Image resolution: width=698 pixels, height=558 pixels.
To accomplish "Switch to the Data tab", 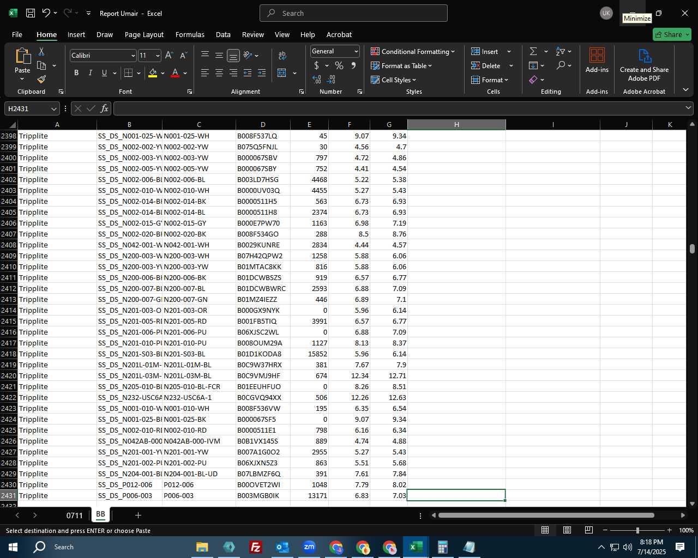I will 223,34.
